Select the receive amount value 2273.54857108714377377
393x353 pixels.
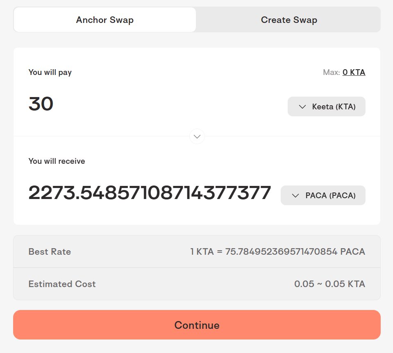150,192
